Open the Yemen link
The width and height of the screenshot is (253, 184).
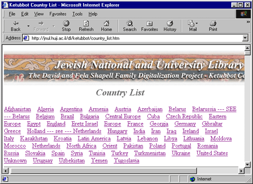click(99, 160)
